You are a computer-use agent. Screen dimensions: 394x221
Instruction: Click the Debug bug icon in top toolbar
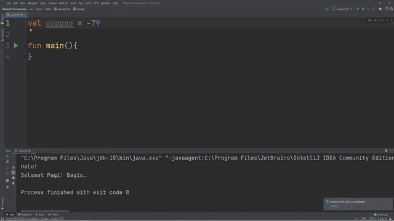pos(363,9)
